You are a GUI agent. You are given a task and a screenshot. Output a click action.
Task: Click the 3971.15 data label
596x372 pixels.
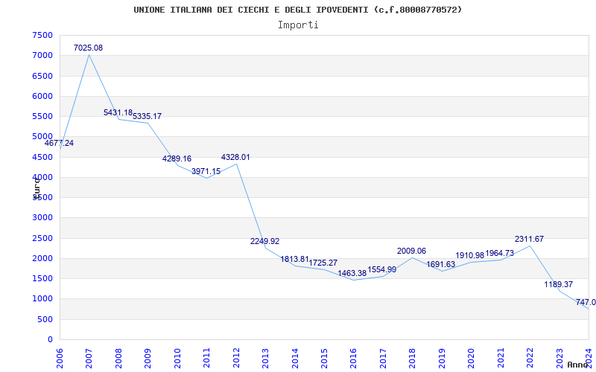click(206, 171)
